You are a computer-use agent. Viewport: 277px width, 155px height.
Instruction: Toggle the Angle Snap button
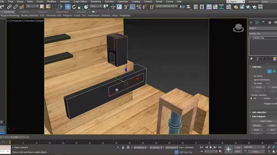click(x=132, y=7)
